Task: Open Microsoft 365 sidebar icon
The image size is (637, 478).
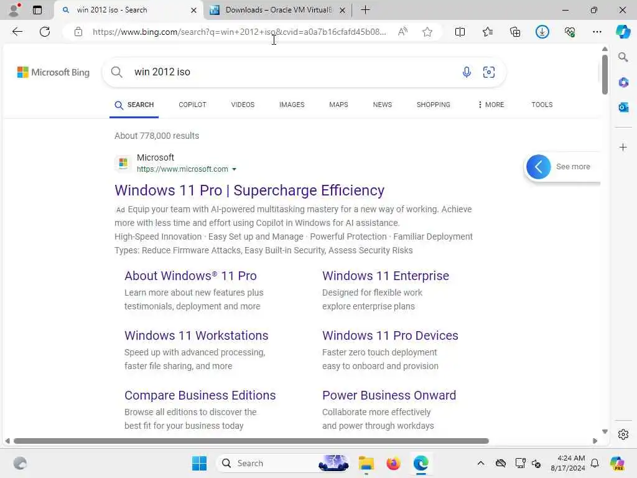Action: point(623,82)
